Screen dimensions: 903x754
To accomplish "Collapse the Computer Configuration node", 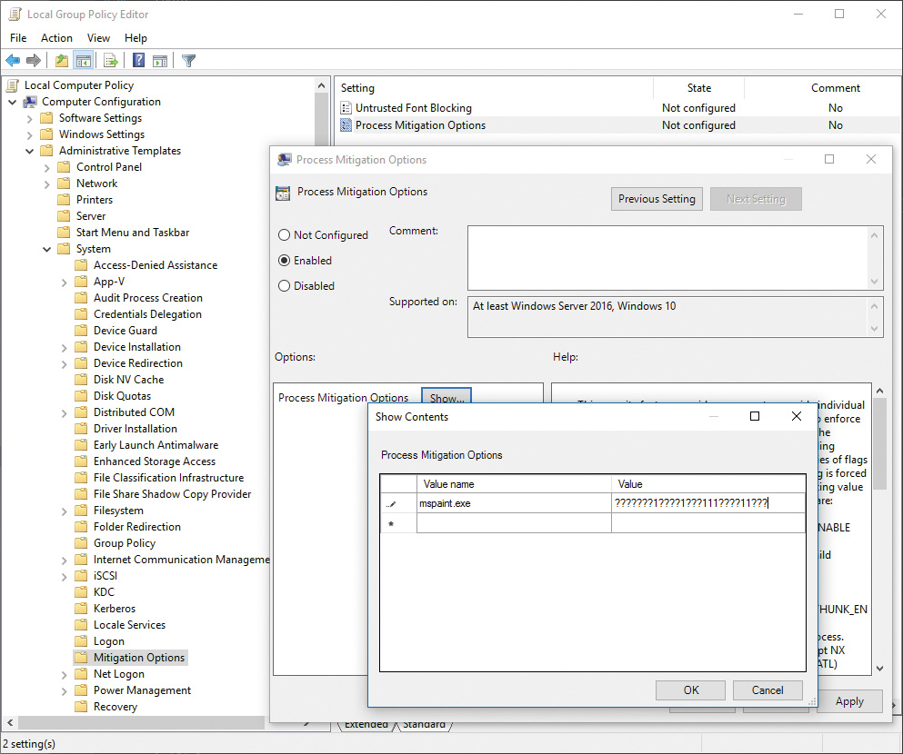I will pos(13,102).
